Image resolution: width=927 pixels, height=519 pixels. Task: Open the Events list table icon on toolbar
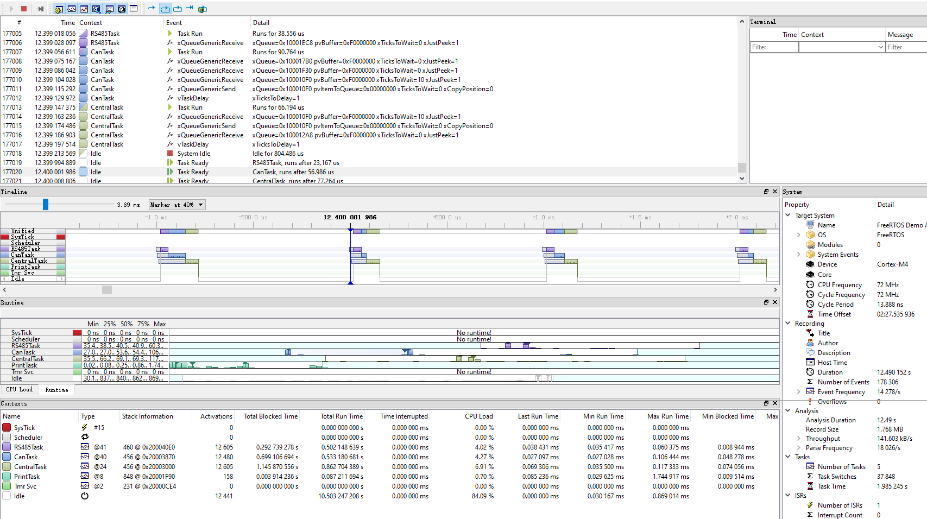pyautogui.click(x=133, y=9)
